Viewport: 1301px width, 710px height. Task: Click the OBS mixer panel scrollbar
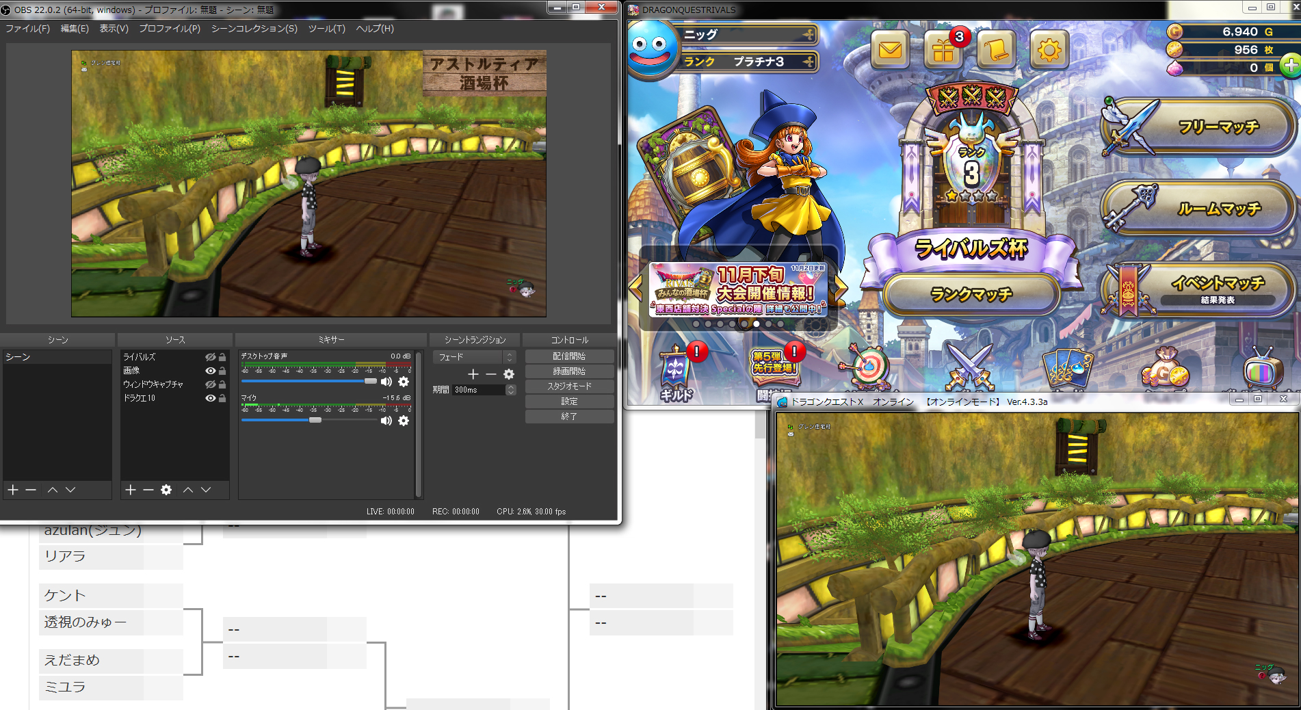tap(419, 424)
